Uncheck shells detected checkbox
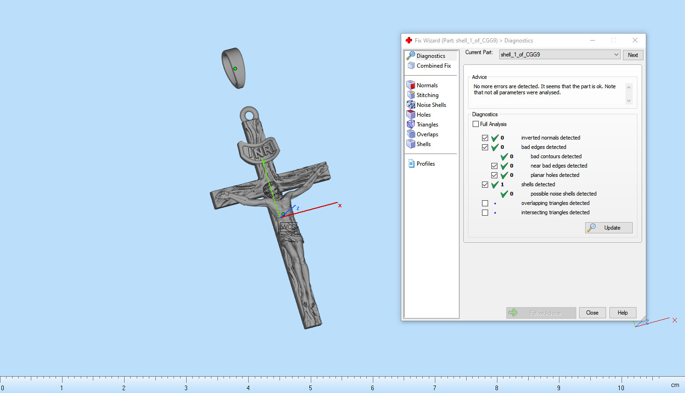The width and height of the screenshot is (685, 393). tap(485, 184)
